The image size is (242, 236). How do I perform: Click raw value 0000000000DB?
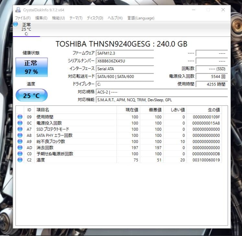pos(206,154)
